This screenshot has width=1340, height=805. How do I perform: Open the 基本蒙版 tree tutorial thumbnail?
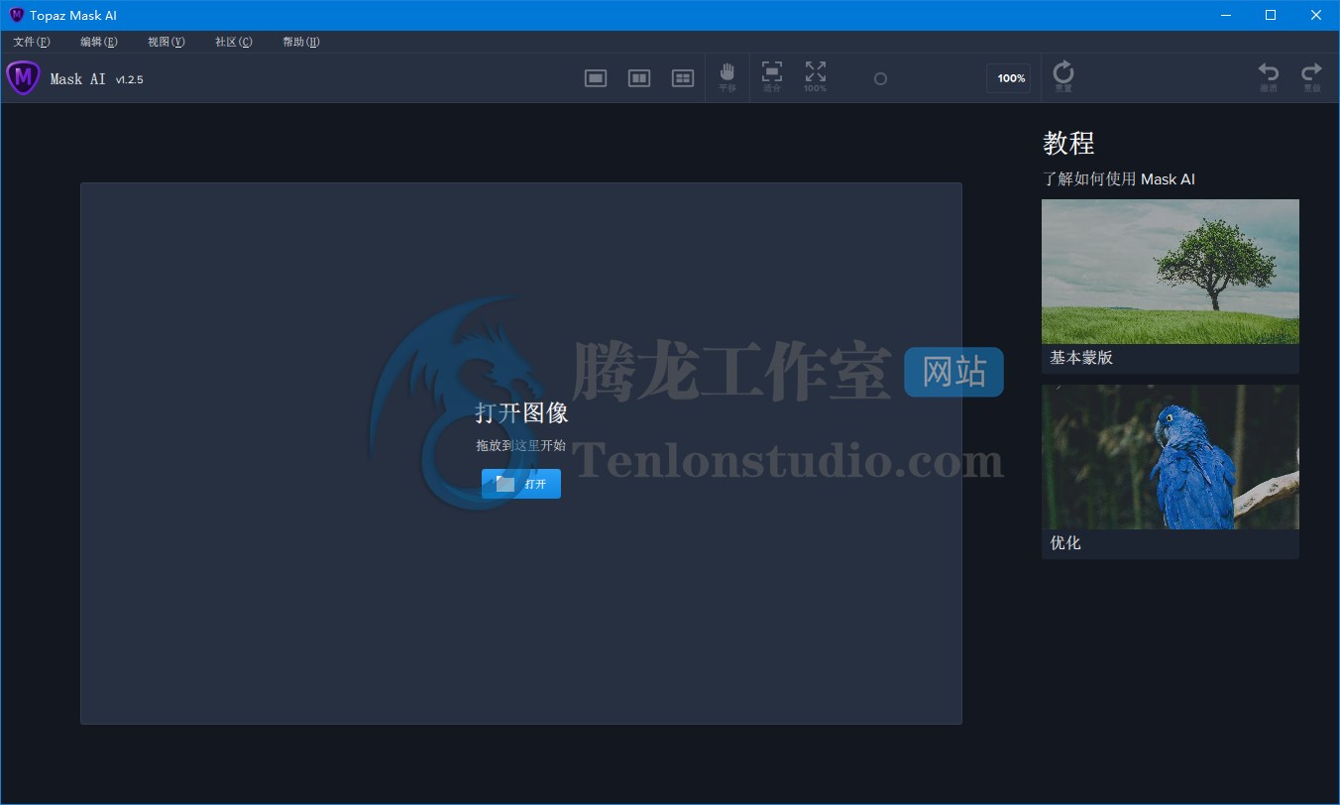pyautogui.click(x=1171, y=272)
